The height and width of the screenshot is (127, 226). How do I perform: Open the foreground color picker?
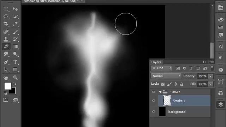pos(8,86)
